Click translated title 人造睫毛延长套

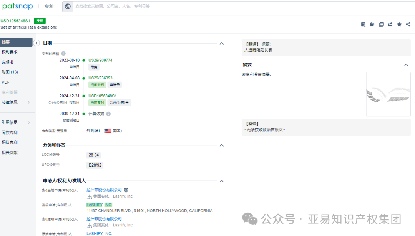[x=258, y=50]
